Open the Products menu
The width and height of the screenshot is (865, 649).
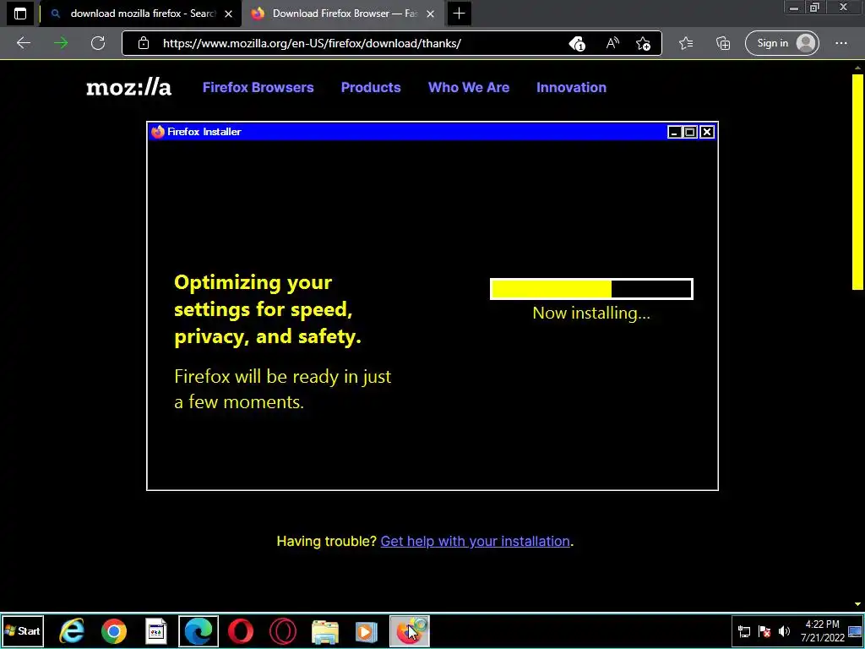pos(371,87)
